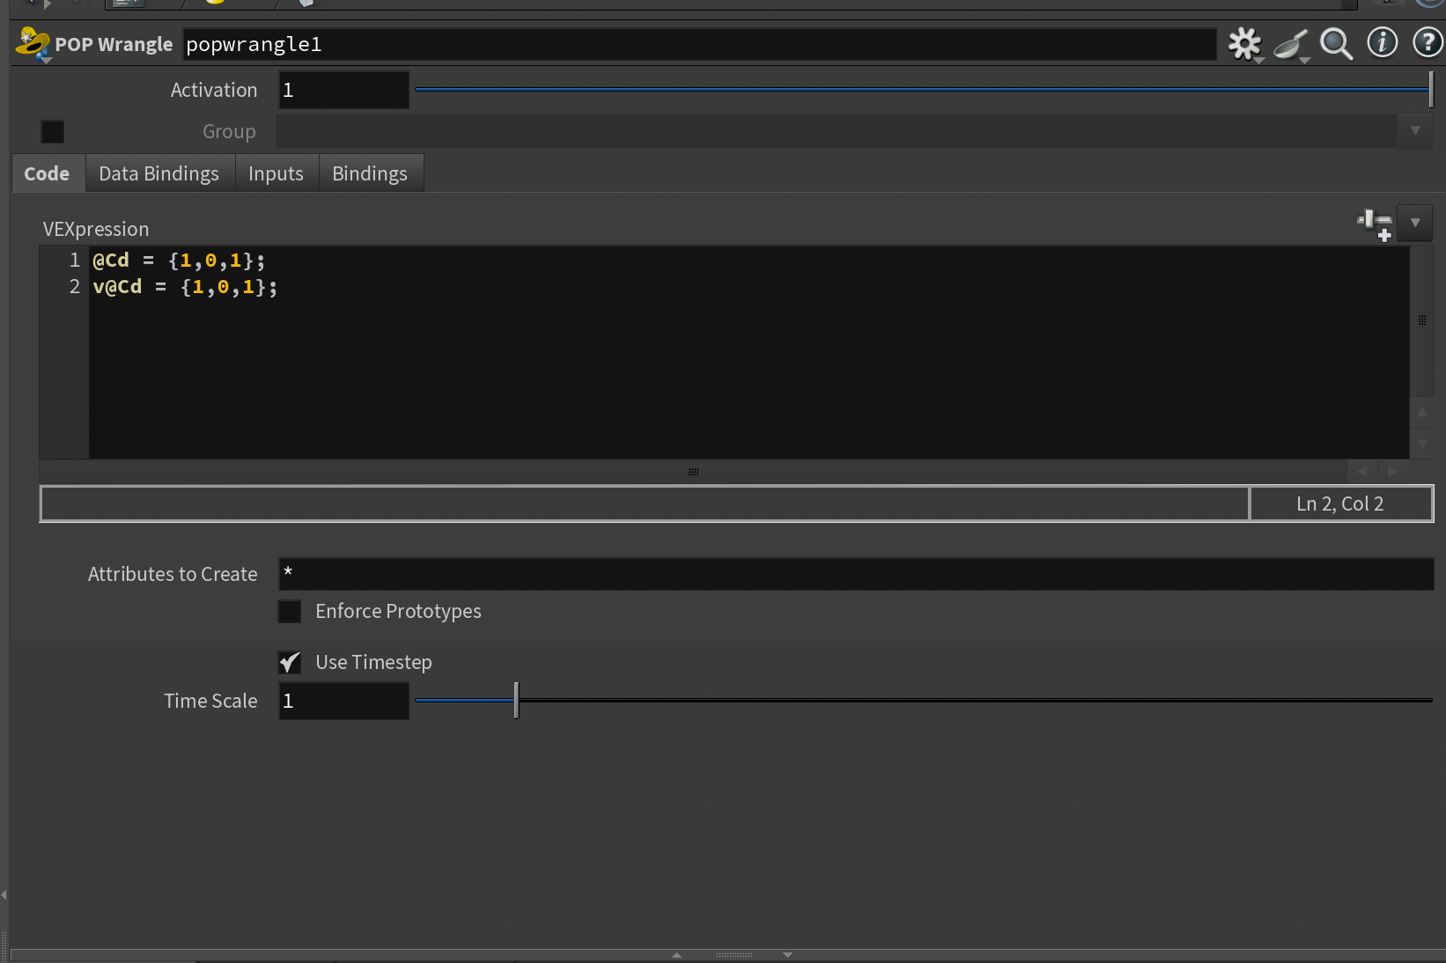Open help with the question mark icon
The image size is (1446, 963).
pos(1427,42)
